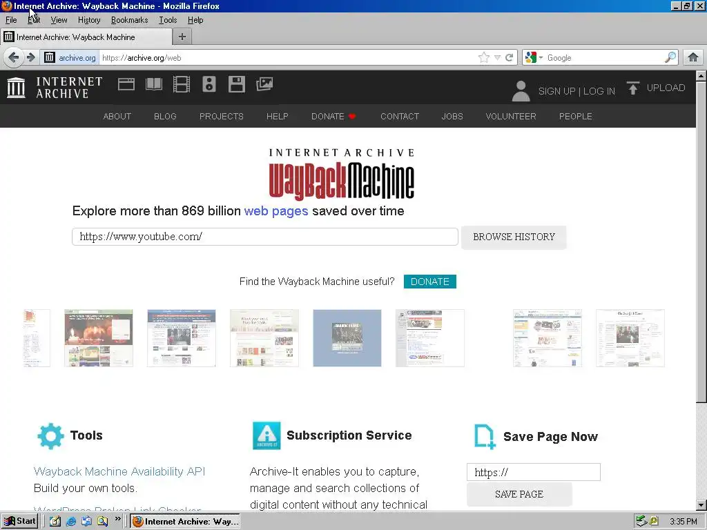The height and width of the screenshot is (530, 707).
Task: Expand the quick launch overflow chevron
Action: tap(117, 519)
